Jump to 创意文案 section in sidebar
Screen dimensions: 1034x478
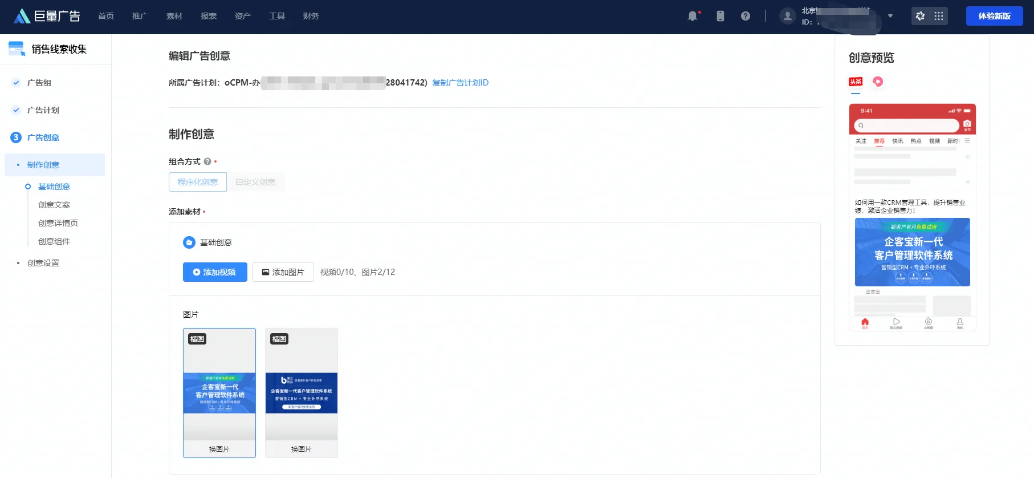click(54, 205)
